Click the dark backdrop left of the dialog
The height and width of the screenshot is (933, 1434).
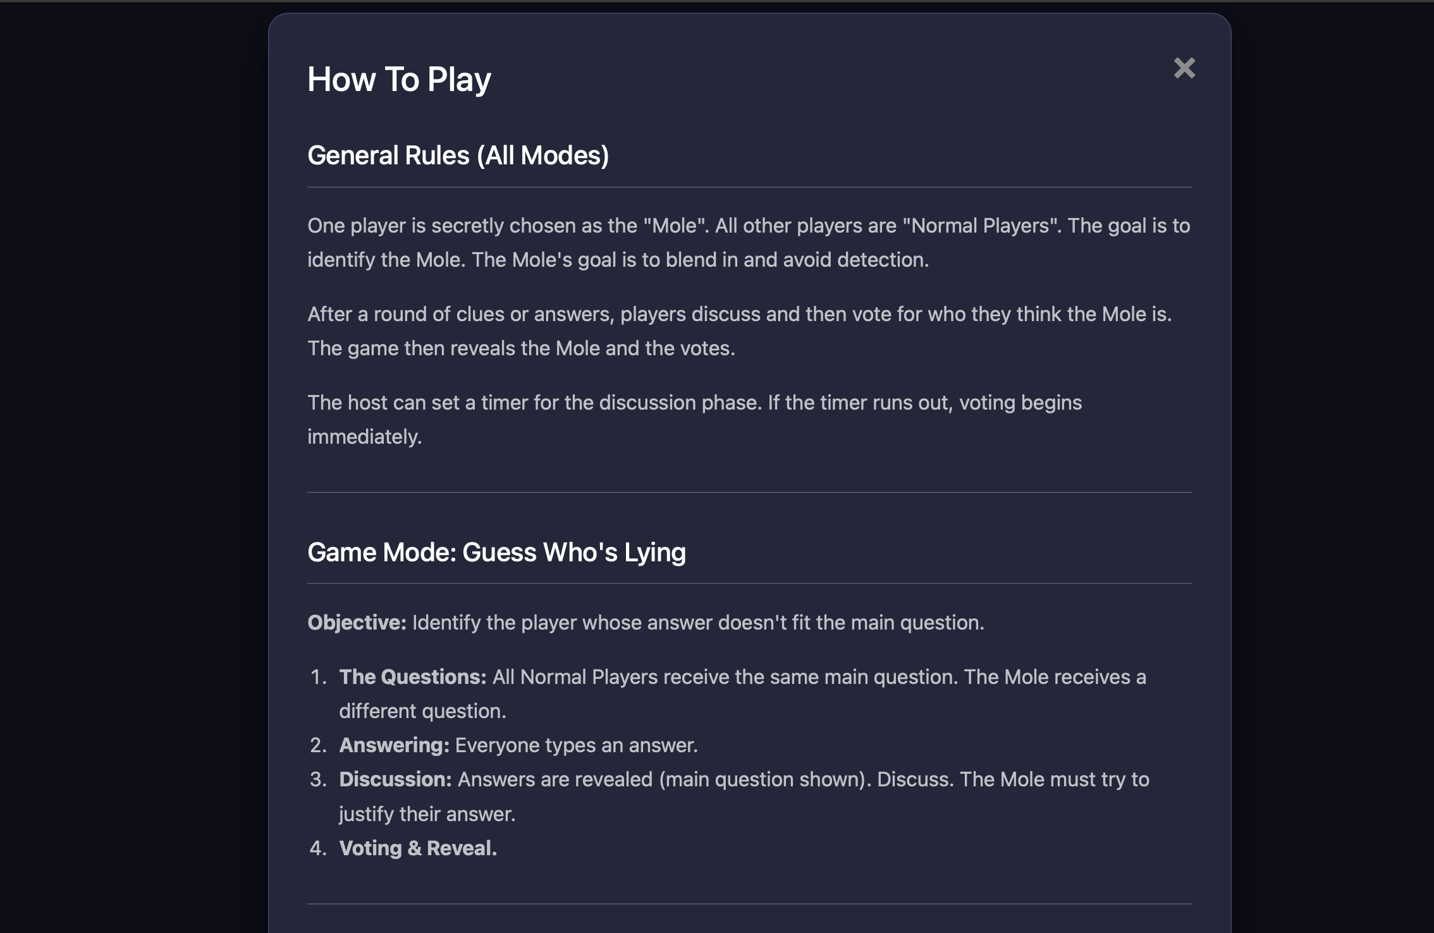pyautogui.click(x=133, y=468)
